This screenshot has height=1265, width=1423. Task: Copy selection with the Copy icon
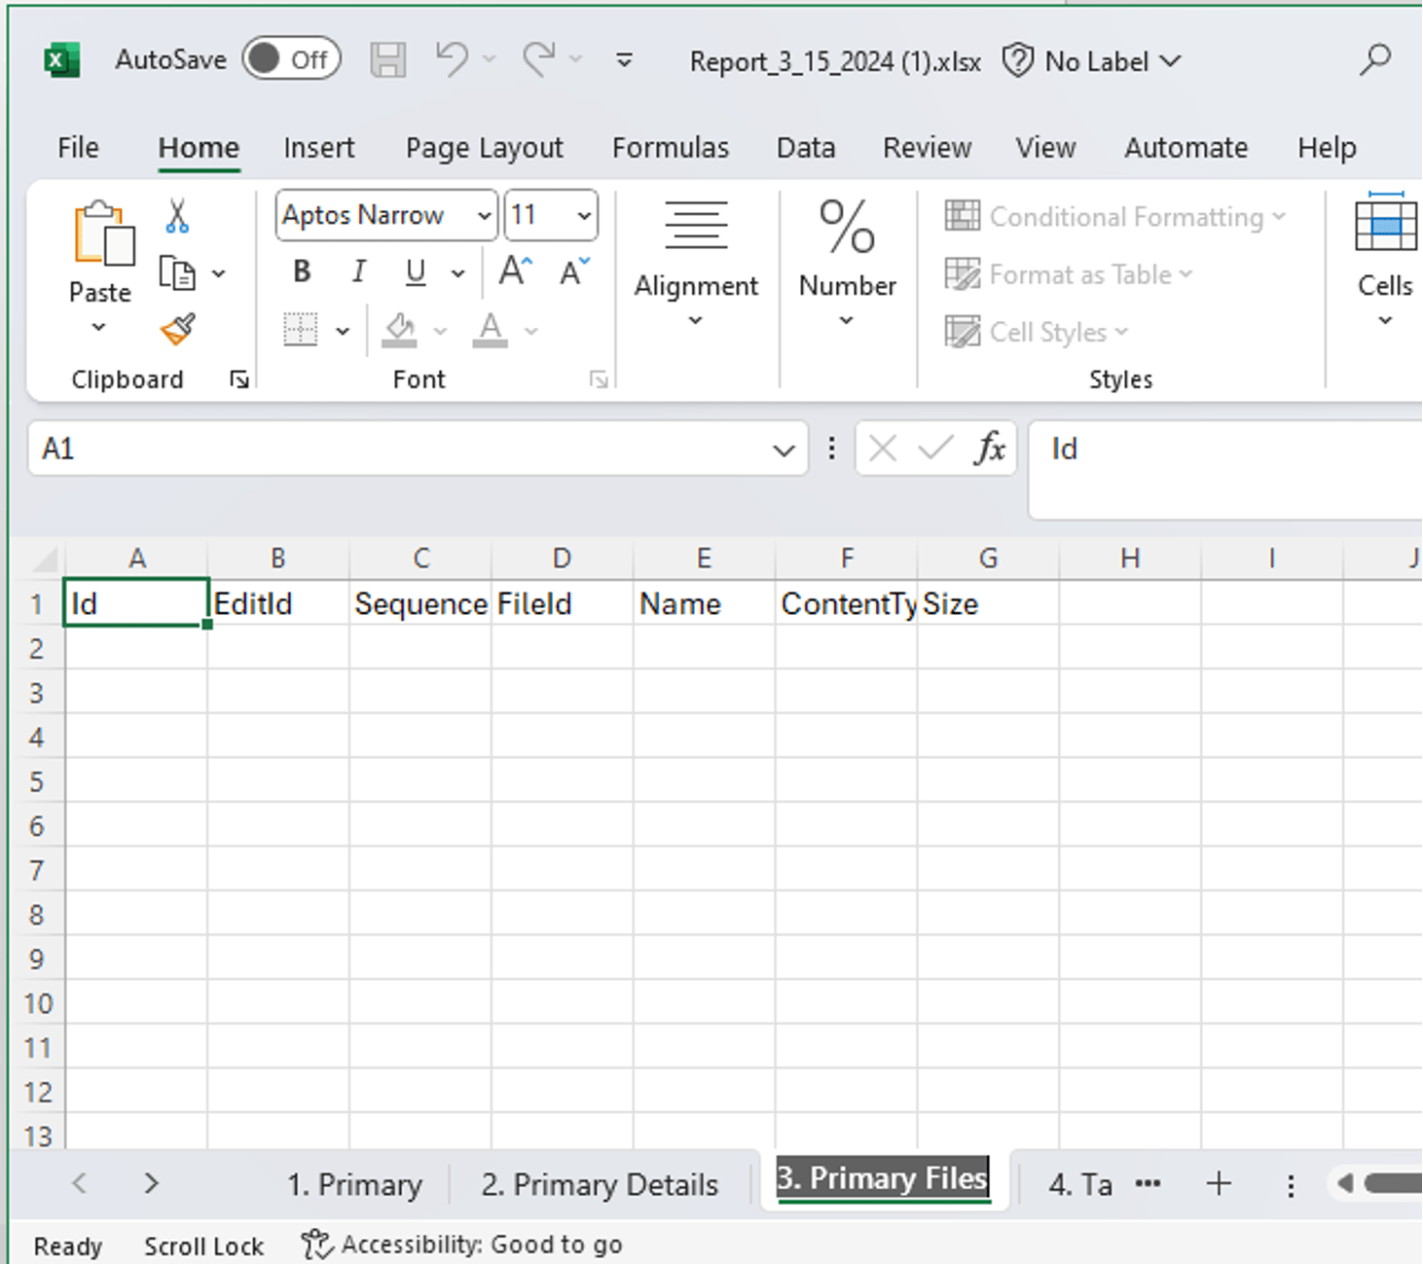pyautogui.click(x=177, y=273)
